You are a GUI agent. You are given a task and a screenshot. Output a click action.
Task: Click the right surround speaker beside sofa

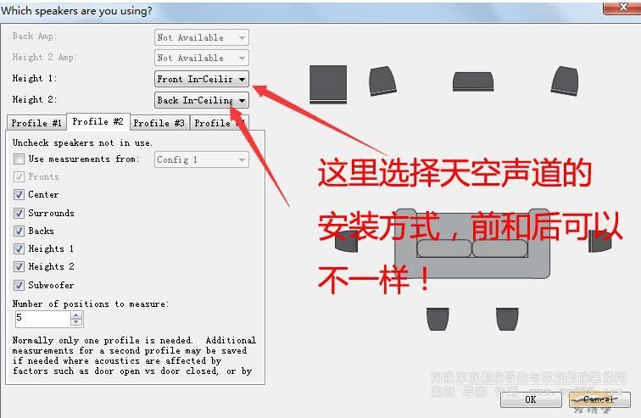coord(600,241)
